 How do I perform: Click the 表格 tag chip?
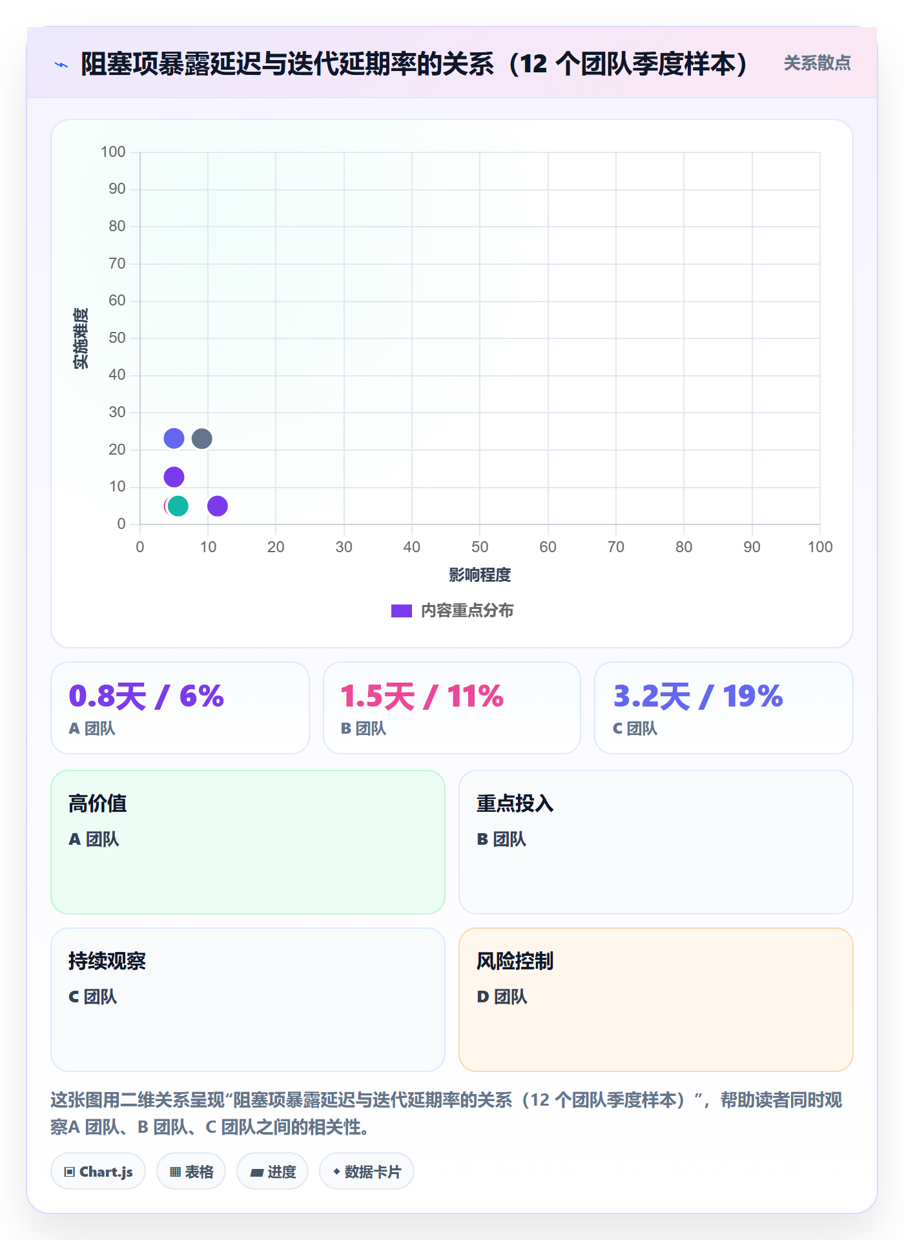click(x=191, y=1172)
